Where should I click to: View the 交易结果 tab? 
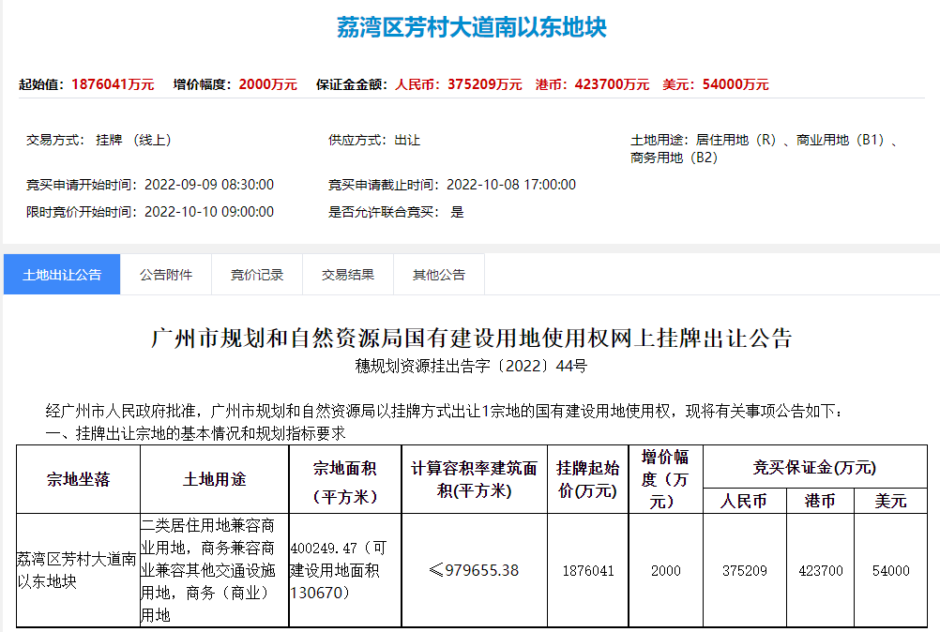coord(348,275)
